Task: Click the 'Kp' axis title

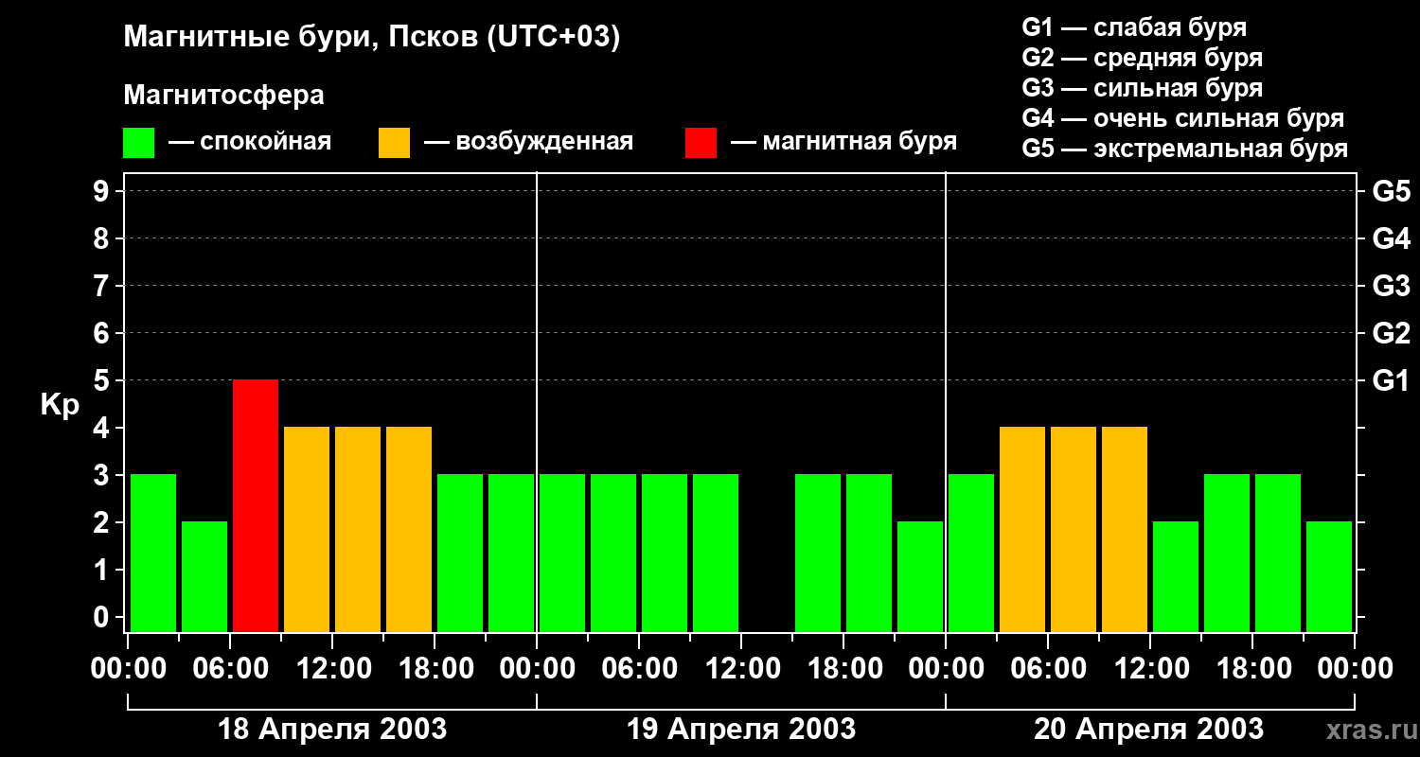Action: (60, 406)
